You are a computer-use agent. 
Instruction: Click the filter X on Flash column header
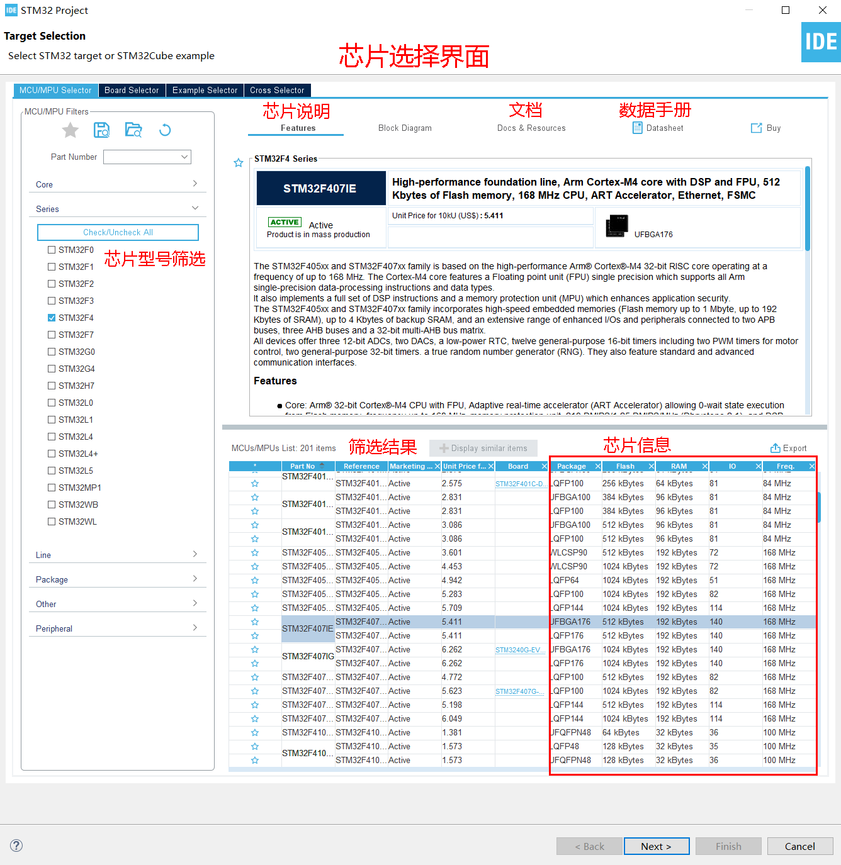[x=651, y=466]
